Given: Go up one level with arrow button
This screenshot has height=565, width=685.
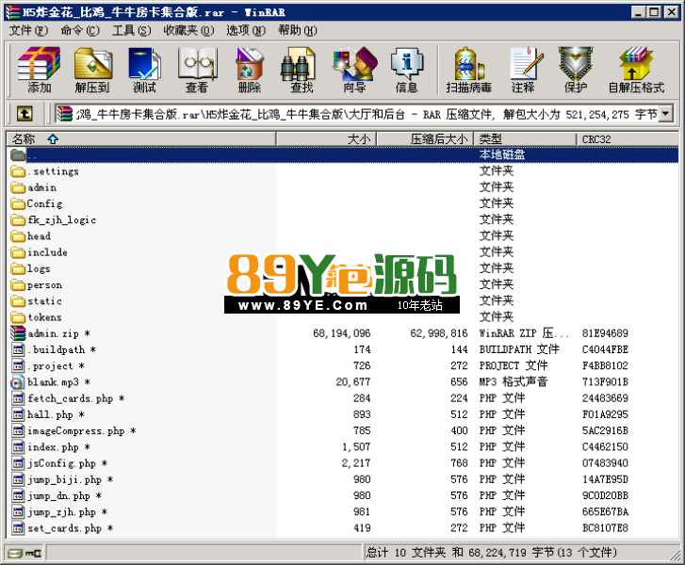Looking at the screenshot, I should (x=24, y=114).
